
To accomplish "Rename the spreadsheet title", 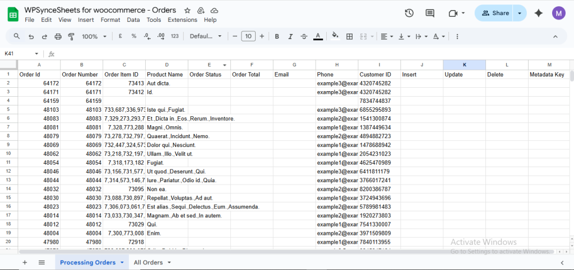I will pos(100,10).
